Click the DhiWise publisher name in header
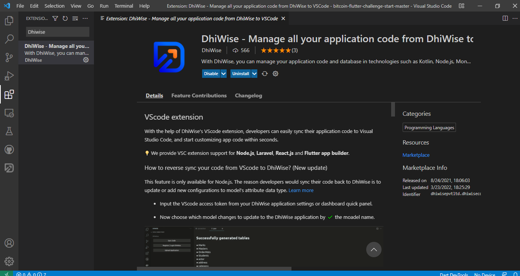This screenshot has width=520, height=276. tap(211, 50)
